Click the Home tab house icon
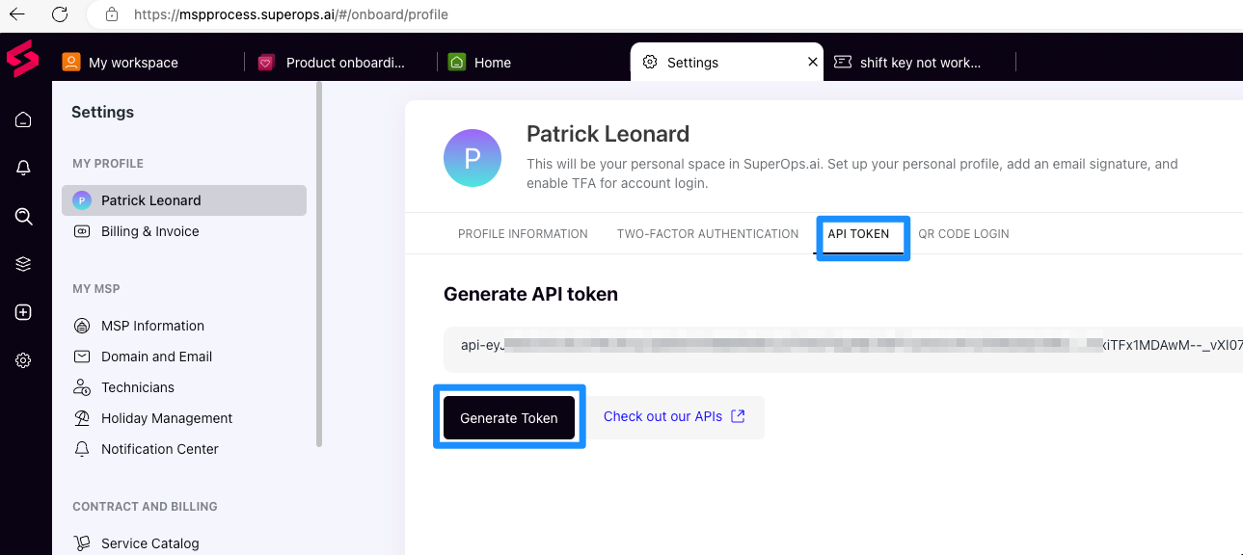Viewport: 1243px width, 555px height. [x=457, y=62]
